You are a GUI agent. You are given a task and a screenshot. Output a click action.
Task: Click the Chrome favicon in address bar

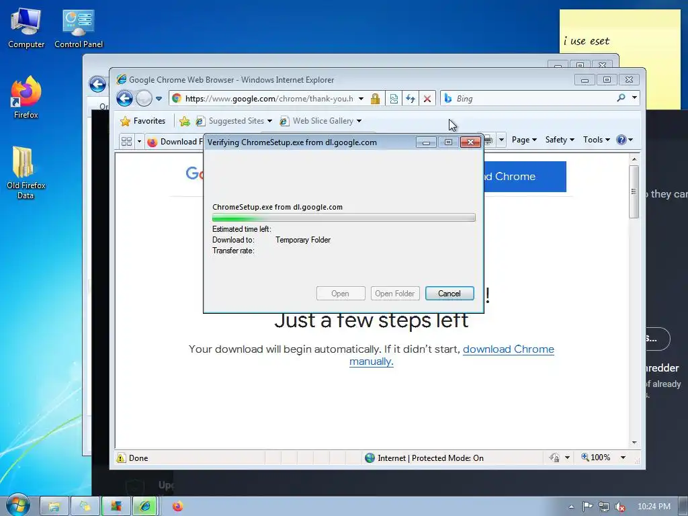point(177,98)
